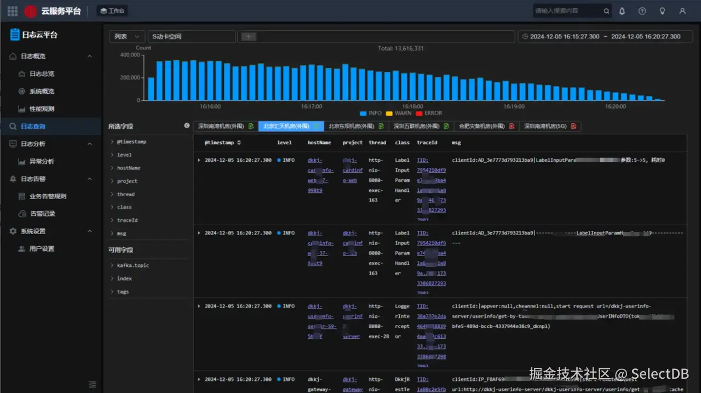Image resolution: width=701 pixels, height=393 pixels.
Task: Open 异常分析 in the sidebar
Action: point(42,161)
